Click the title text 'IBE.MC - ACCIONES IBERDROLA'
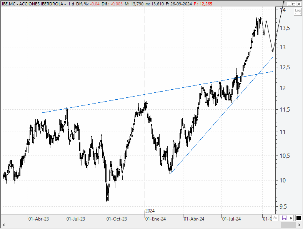303x229 pixels. click(x=32, y=4)
